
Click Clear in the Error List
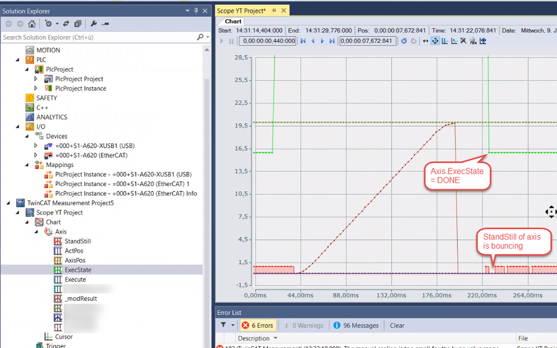coord(397,326)
